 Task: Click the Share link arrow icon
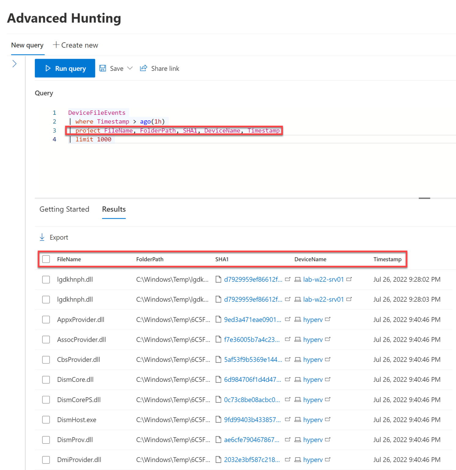click(143, 68)
